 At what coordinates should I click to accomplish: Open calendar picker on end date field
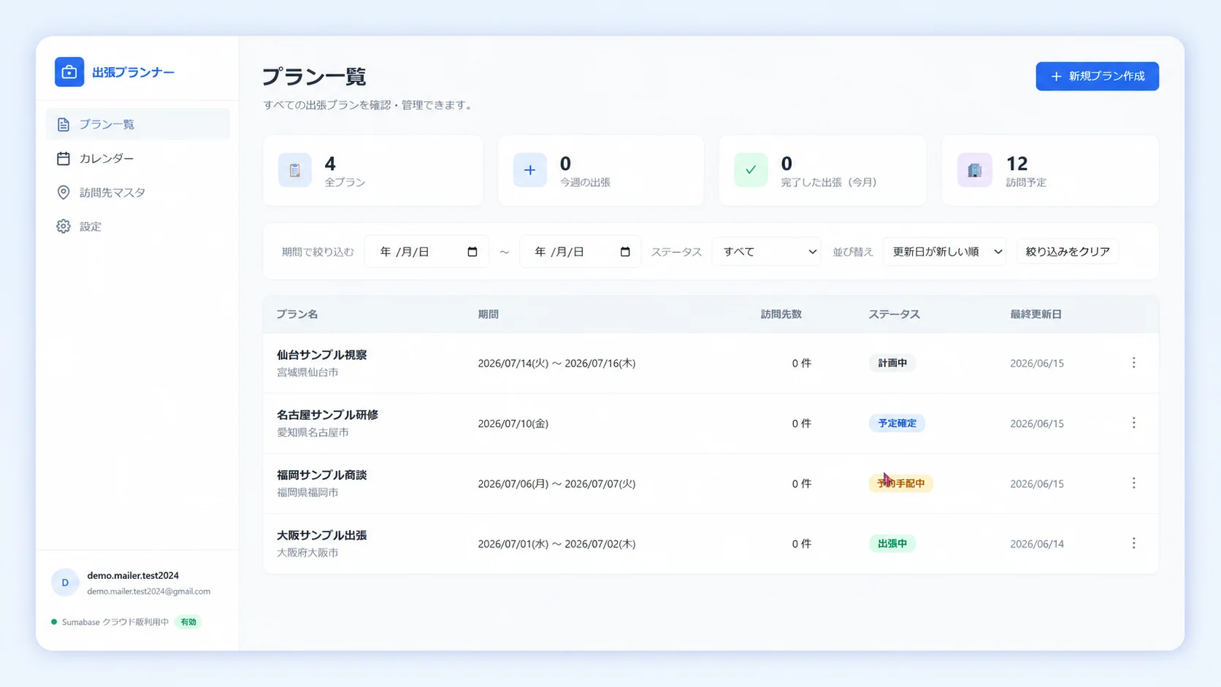tap(625, 252)
